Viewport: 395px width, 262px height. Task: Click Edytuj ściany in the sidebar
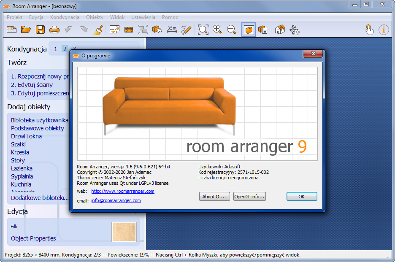[x=32, y=85]
